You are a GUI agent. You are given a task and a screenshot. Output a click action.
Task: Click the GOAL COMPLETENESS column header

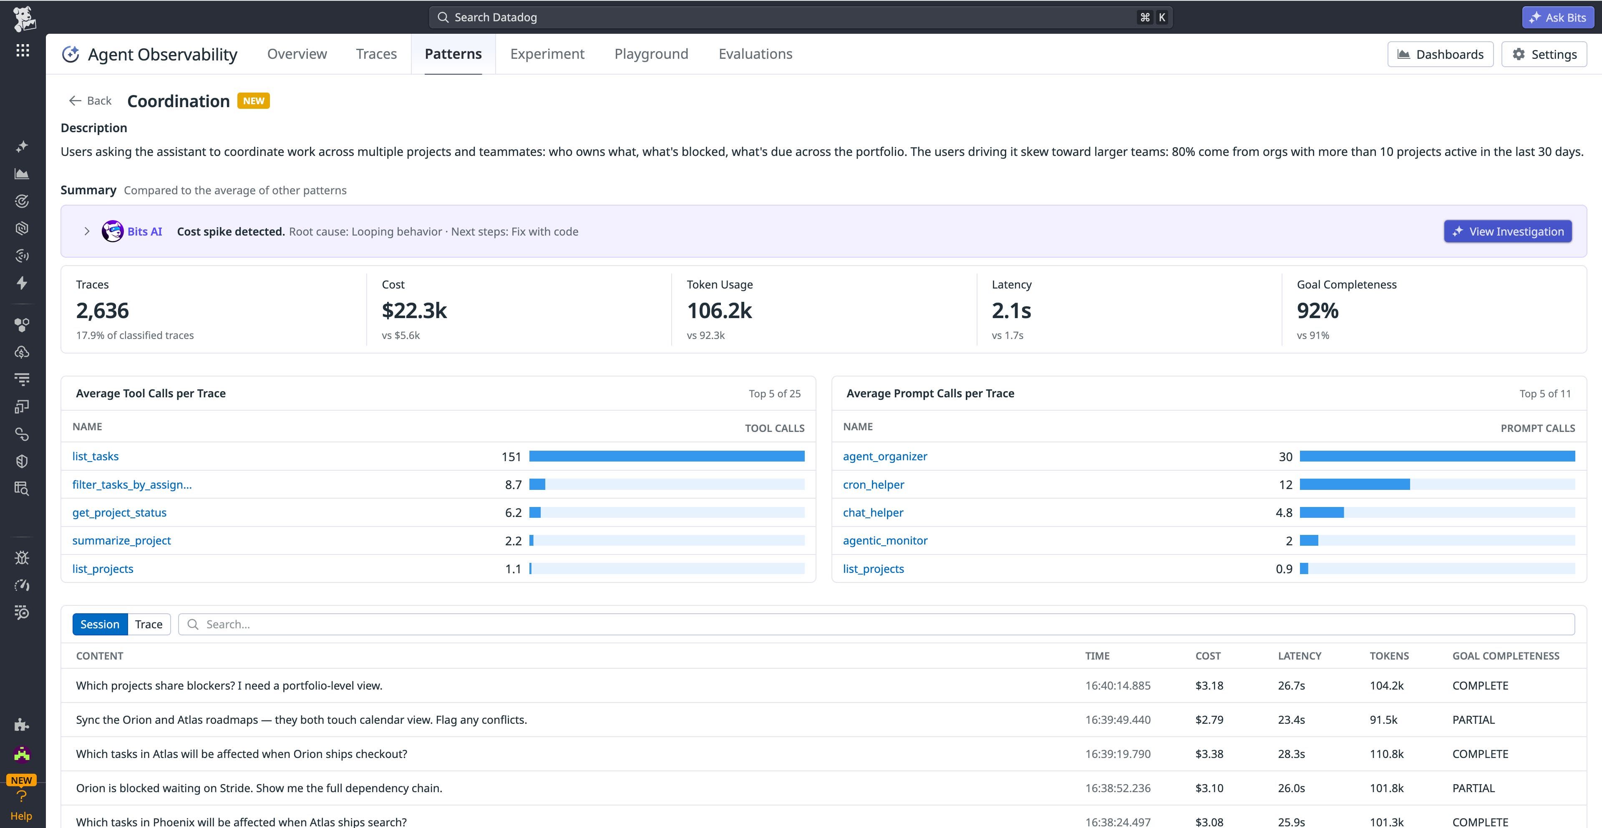pos(1506,656)
